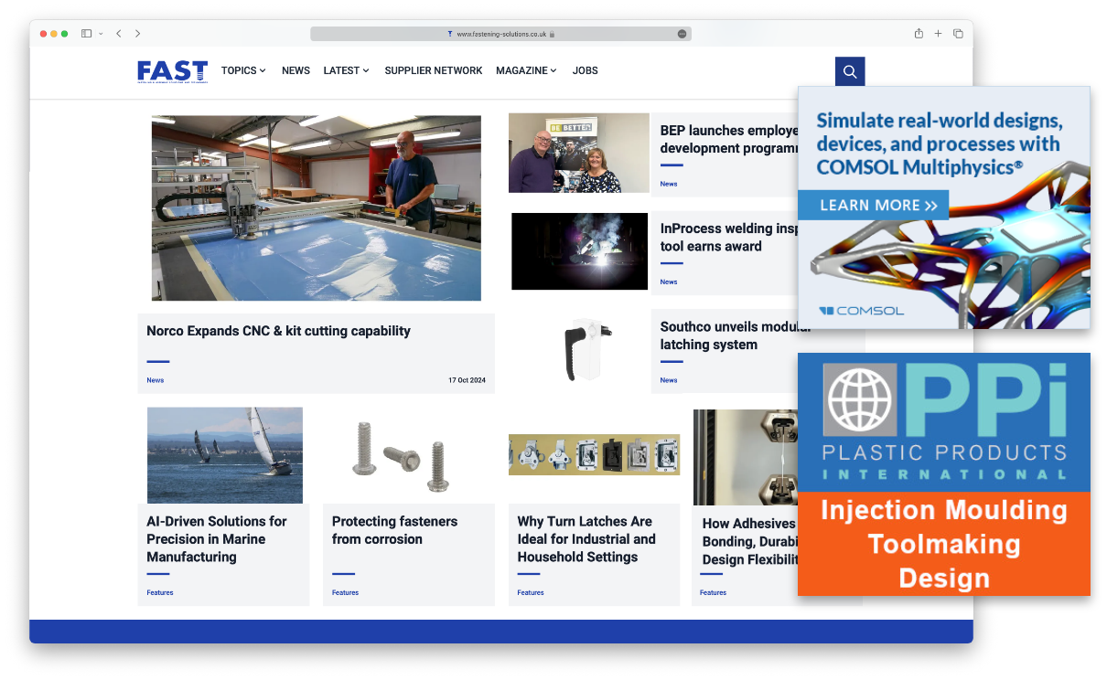Click News tag under Southco article
This screenshot has width=1107, height=680.
point(669,380)
